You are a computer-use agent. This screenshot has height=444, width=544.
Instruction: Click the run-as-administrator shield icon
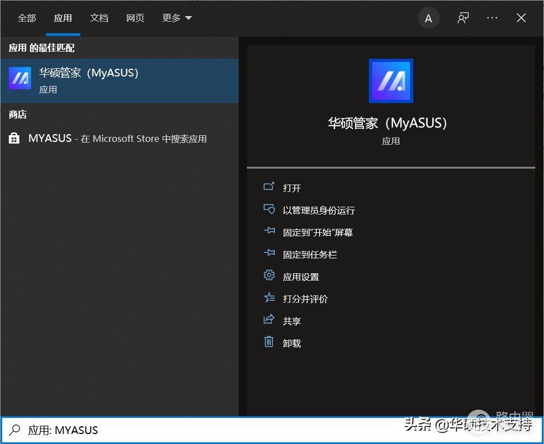coord(269,209)
